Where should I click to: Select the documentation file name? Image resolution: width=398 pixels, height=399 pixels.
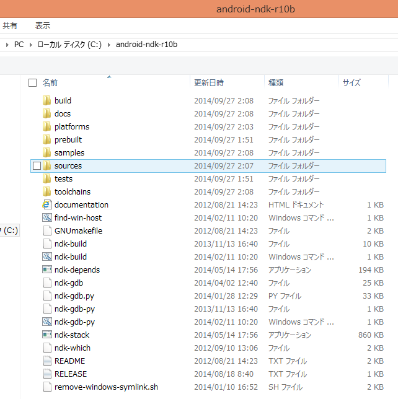[x=81, y=204]
